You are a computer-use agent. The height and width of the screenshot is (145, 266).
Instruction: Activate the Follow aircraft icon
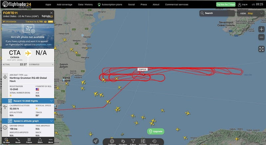click(x=29, y=140)
